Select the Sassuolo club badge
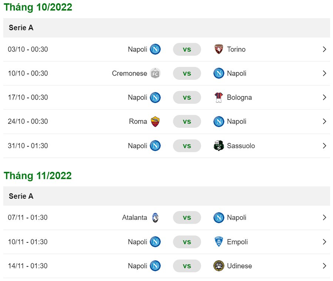The height and width of the screenshot is (281, 333). [219, 145]
